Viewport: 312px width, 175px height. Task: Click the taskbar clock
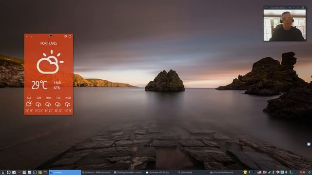[x=302, y=173]
